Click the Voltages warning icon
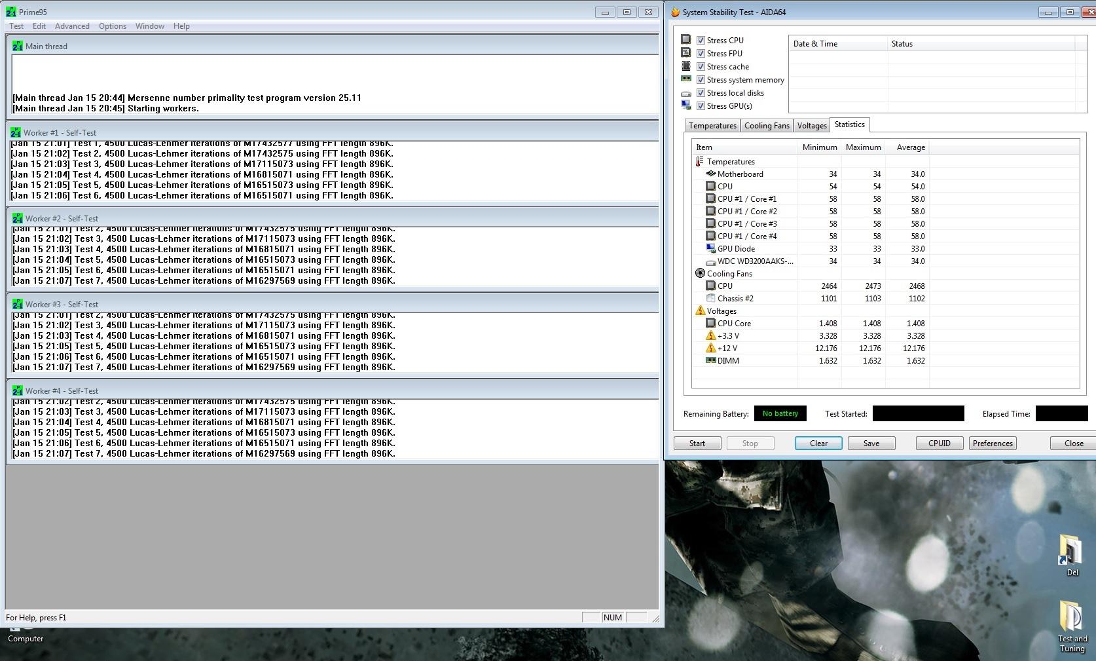The width and height of the screenshot is (1096, 661). click(x=700, y=311)
